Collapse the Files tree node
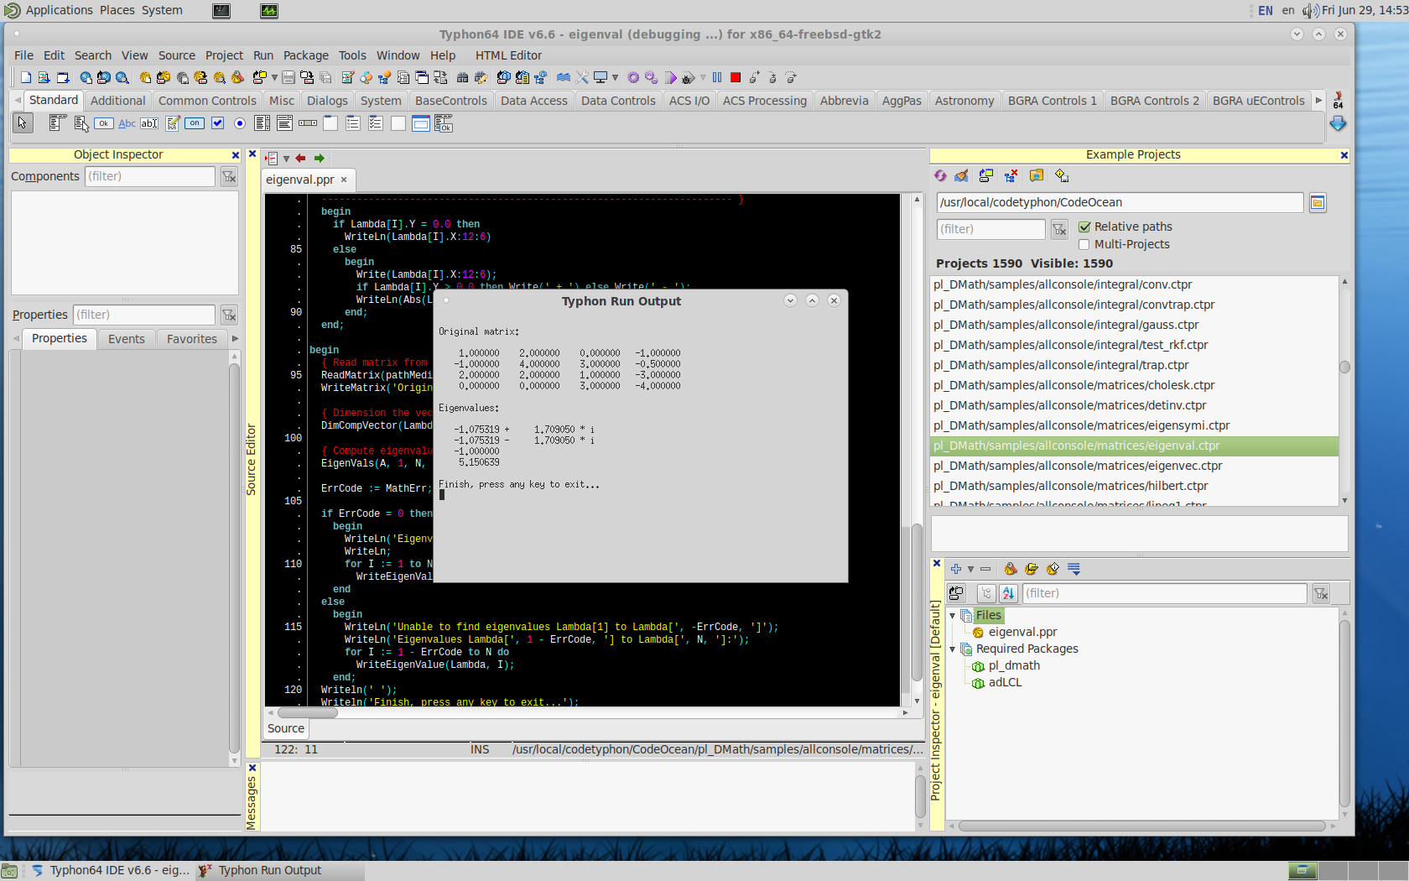The width and height of the screenshot is (1409, 881). click(953, 616)
